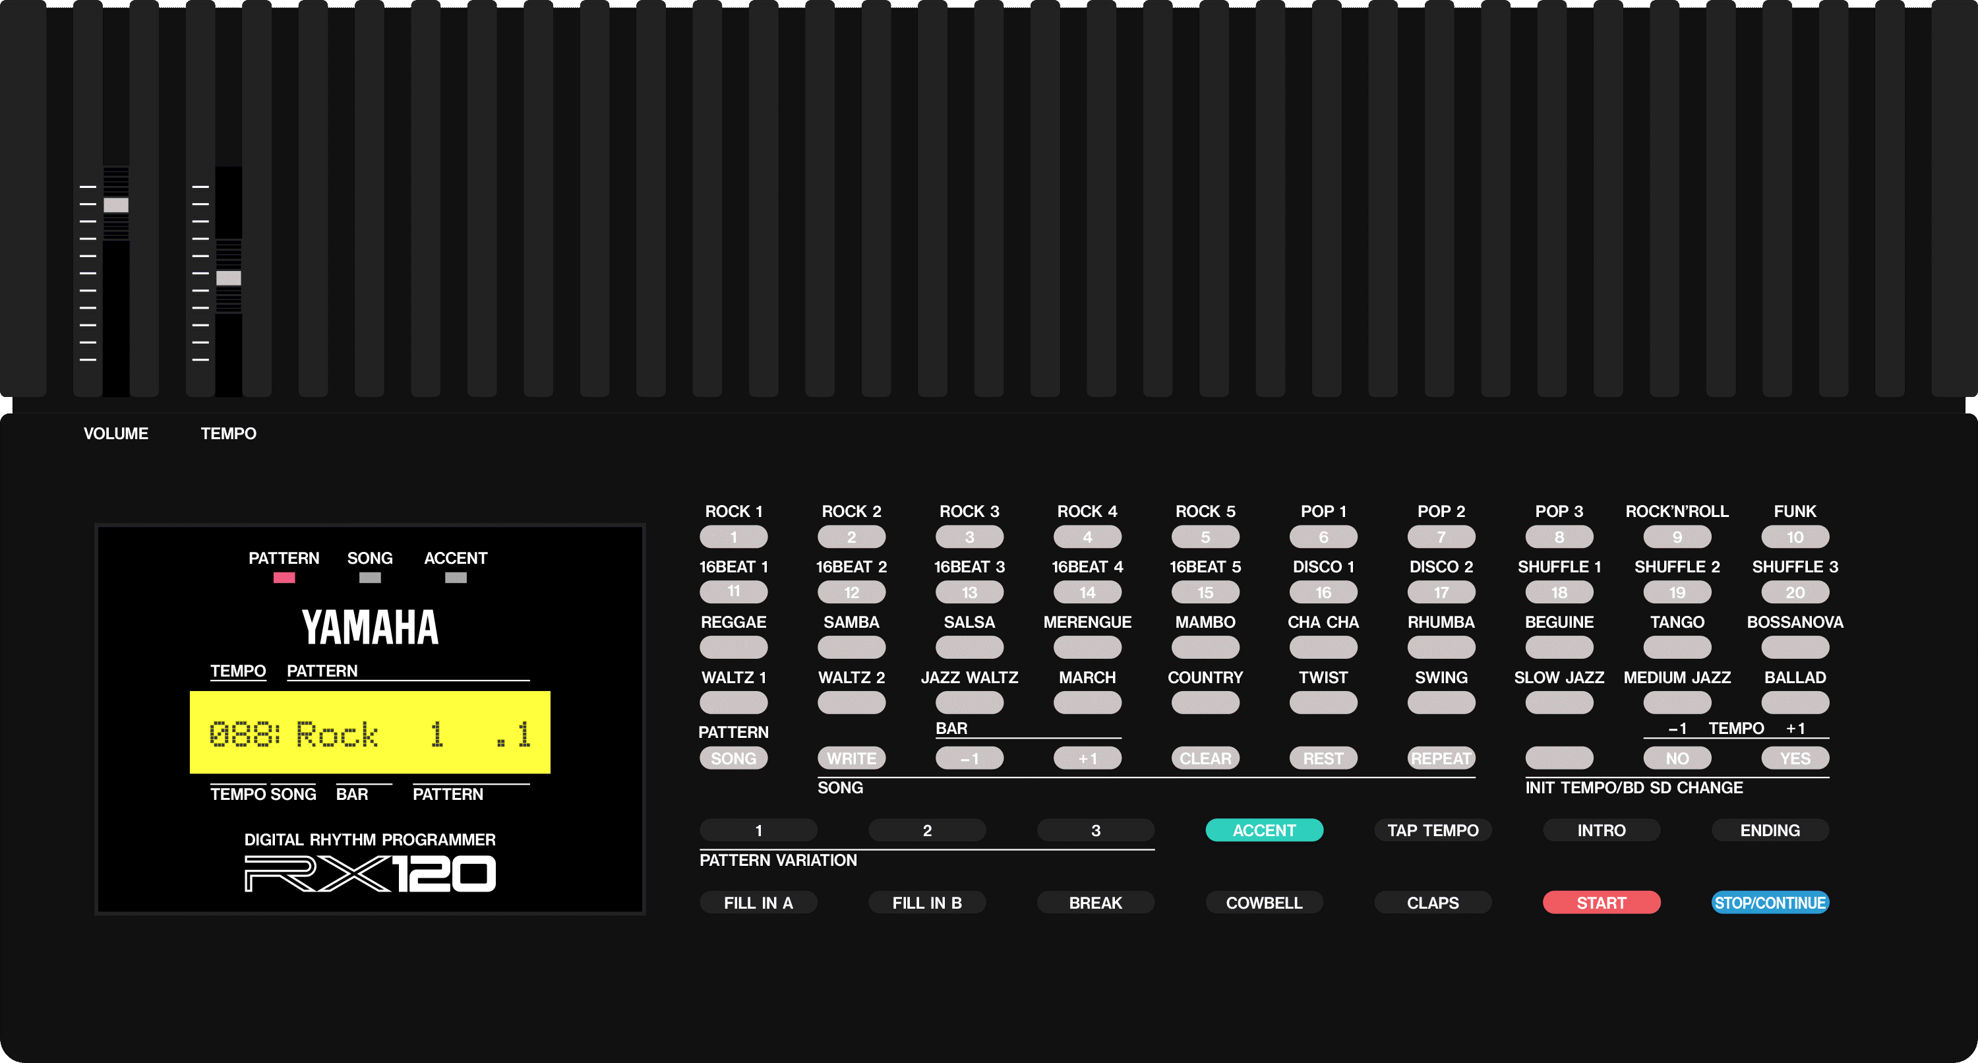Increase the BAR with the +1 button
The height and width of the screenshot is (1063, 1978).
1087,757
